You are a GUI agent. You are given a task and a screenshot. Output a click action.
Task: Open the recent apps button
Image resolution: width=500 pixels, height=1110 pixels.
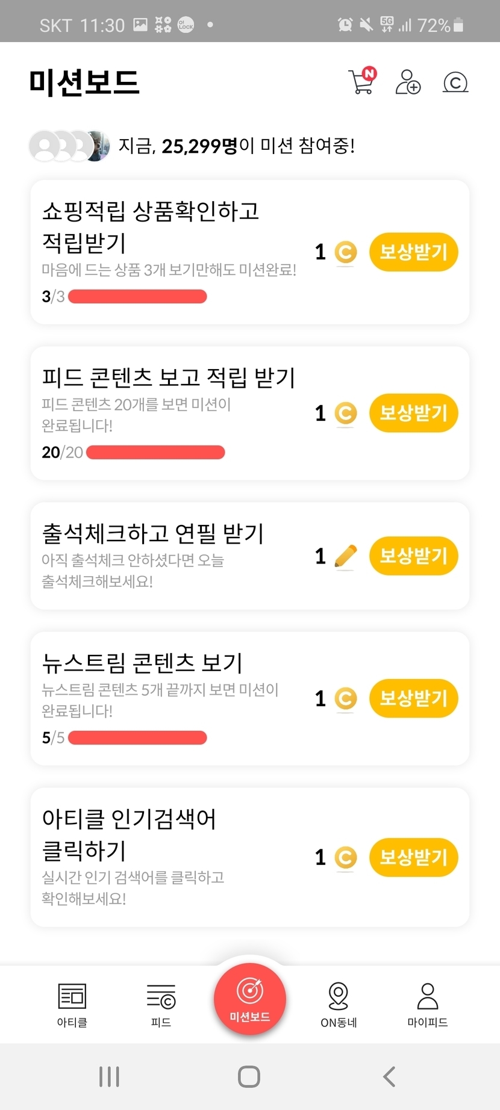click(109, 1076)
